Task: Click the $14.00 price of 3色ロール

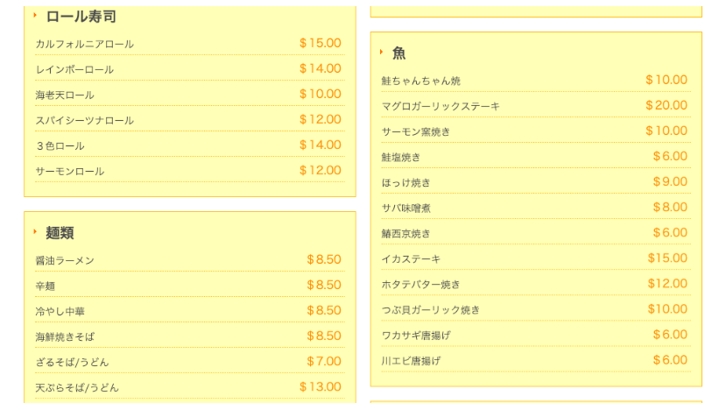Action: click(x=320, y=145)
